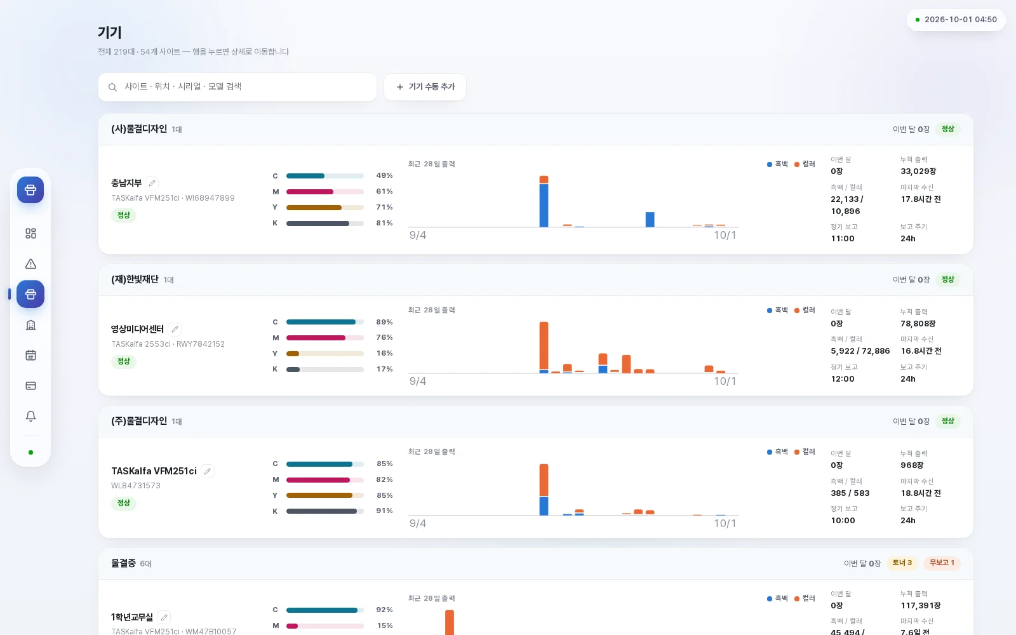Edit the 영상미디어센터 device name with pencil icon
The width and height of the screenshot is (1016, 635).
(175, 329)
